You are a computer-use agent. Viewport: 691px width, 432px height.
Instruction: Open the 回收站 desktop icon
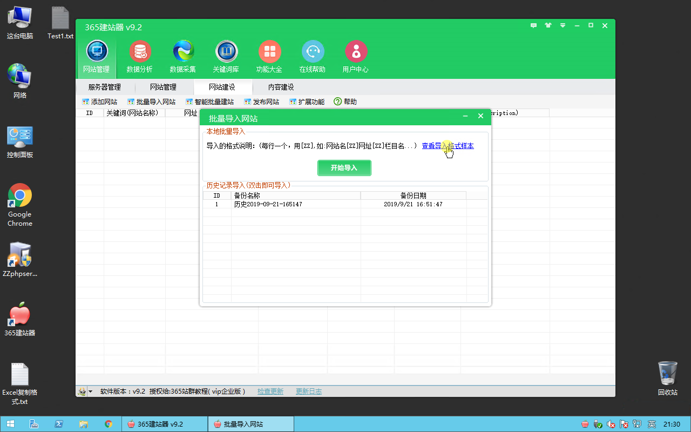point(668,379)
